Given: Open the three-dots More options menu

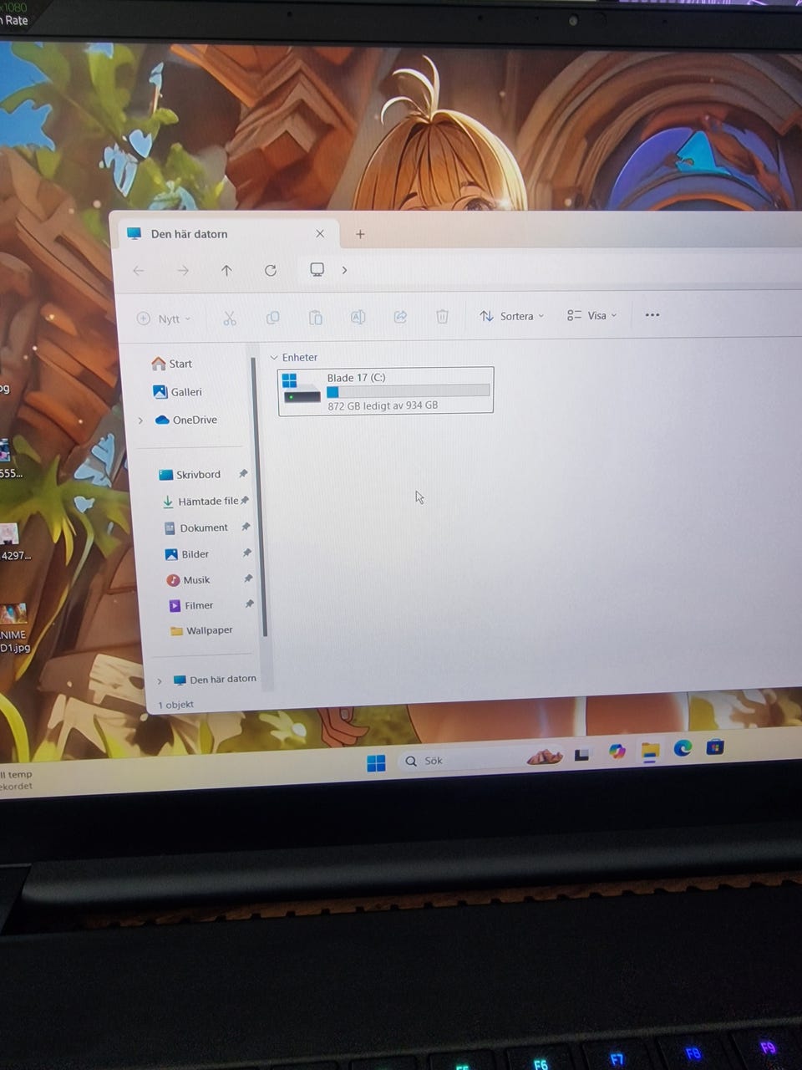Looking at the screenshot, I should [652, 314].
